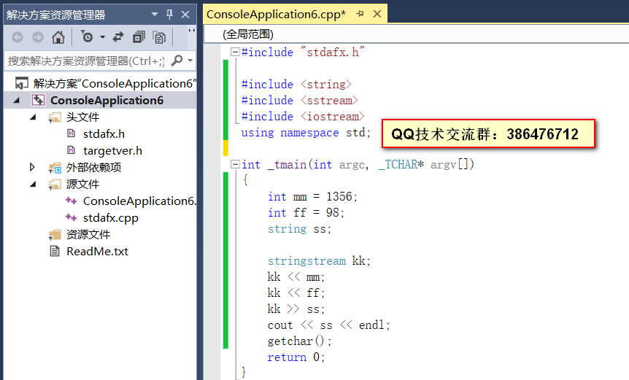This screenshot has height=380, width=629.
Task: Click 'using namespace std;' line
Action: (x=306, y=132)
